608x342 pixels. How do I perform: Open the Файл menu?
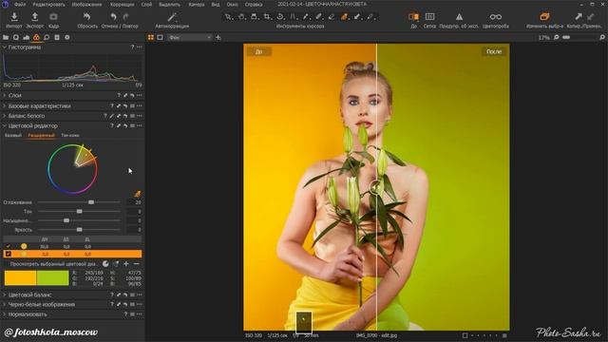click(20, 4)
